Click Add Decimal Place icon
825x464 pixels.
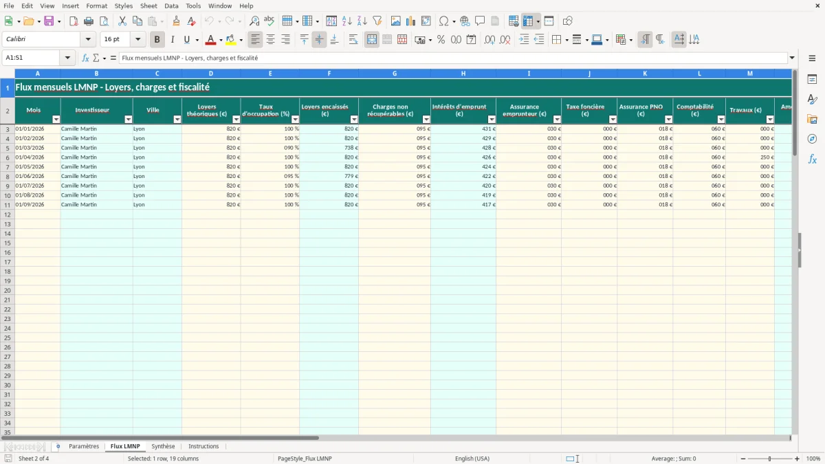[489, 40]
